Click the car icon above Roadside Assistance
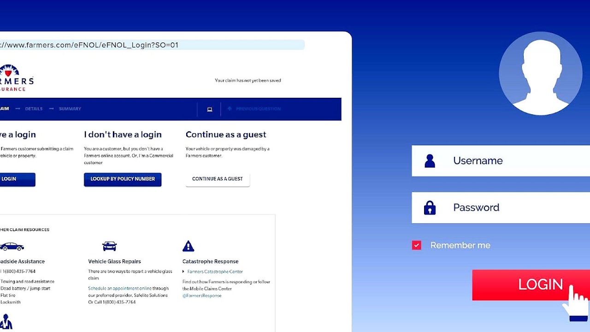 12,247
